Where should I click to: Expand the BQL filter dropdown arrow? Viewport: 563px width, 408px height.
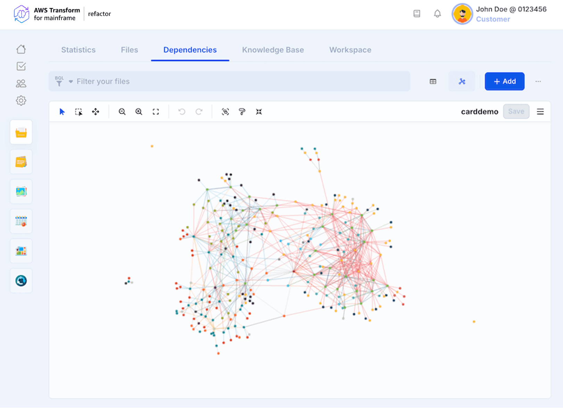click(x=71, y=82)
